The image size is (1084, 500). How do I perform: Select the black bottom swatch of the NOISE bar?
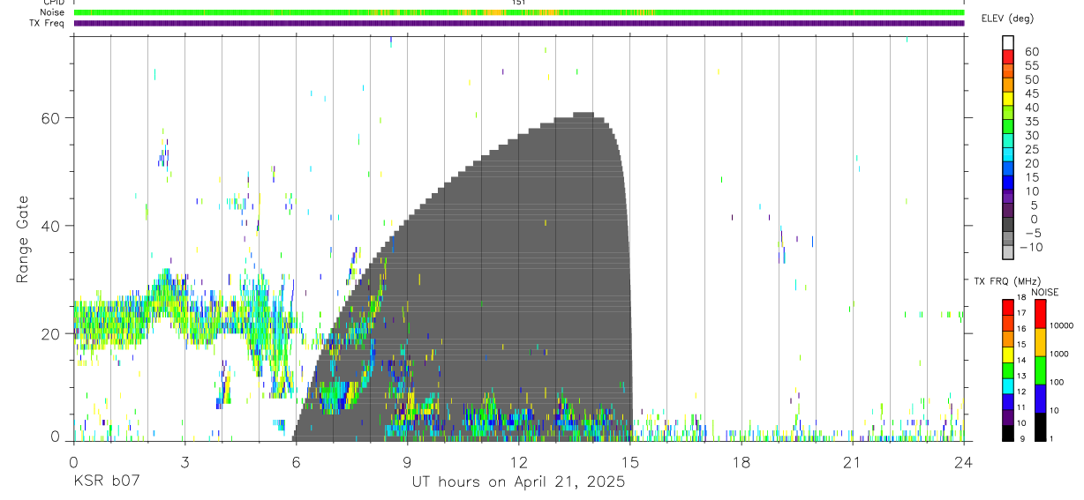1040,427
